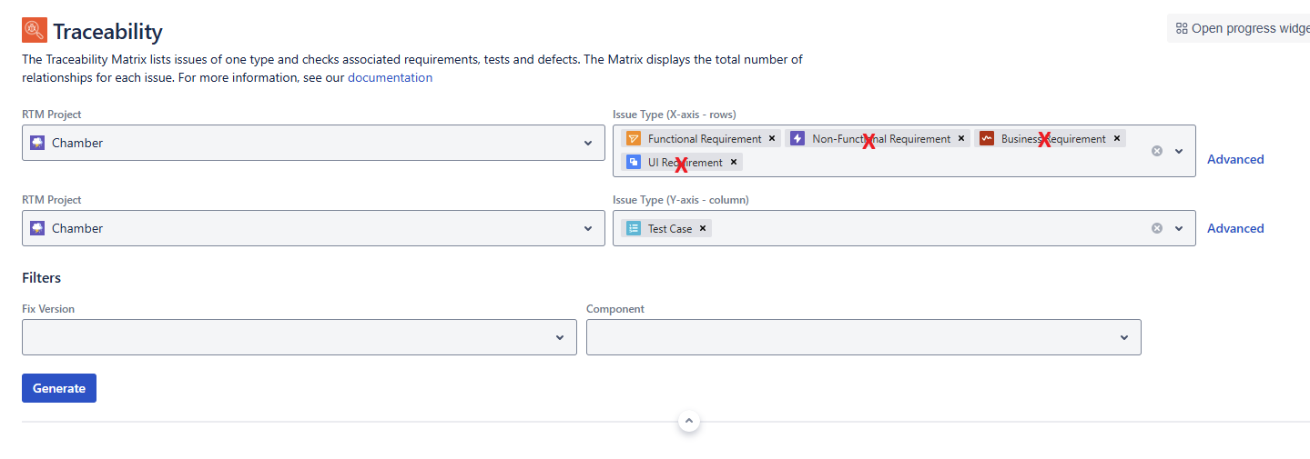
Task: Clear all X-axis issue types
Action: (x=1157, y=151)
